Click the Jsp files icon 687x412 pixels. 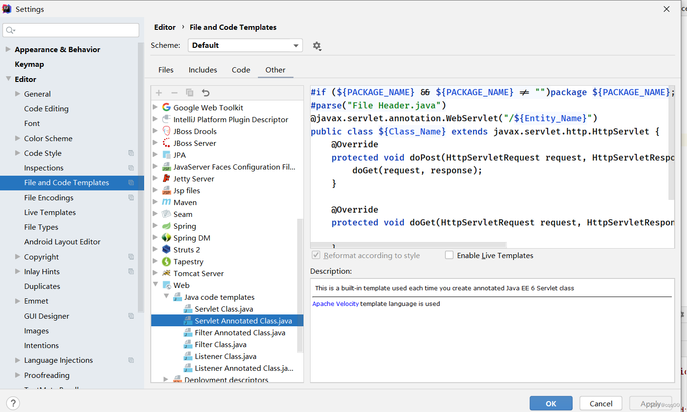(x=166, y=190)
